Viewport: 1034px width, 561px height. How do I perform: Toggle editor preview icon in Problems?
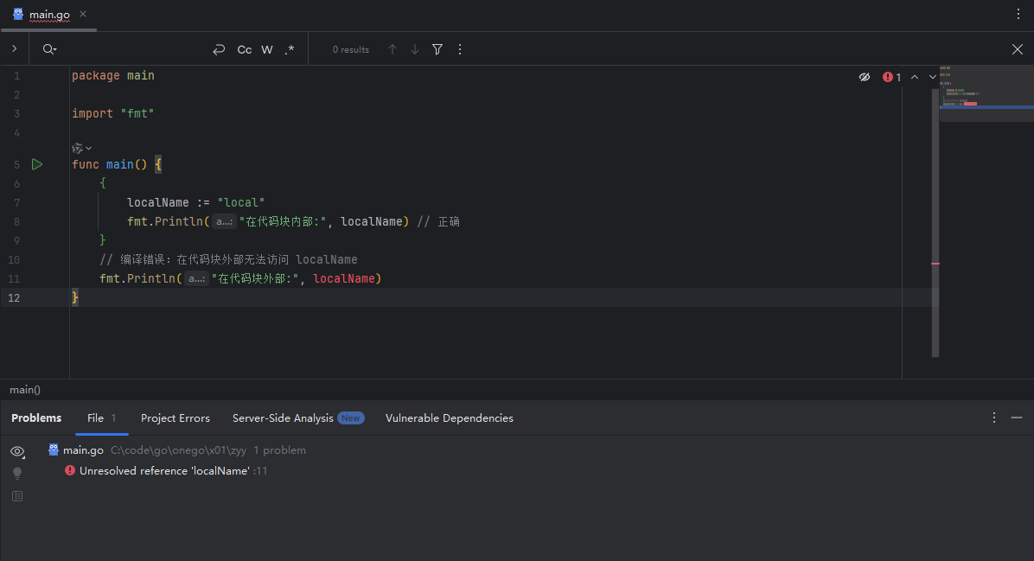pos(17,495)
